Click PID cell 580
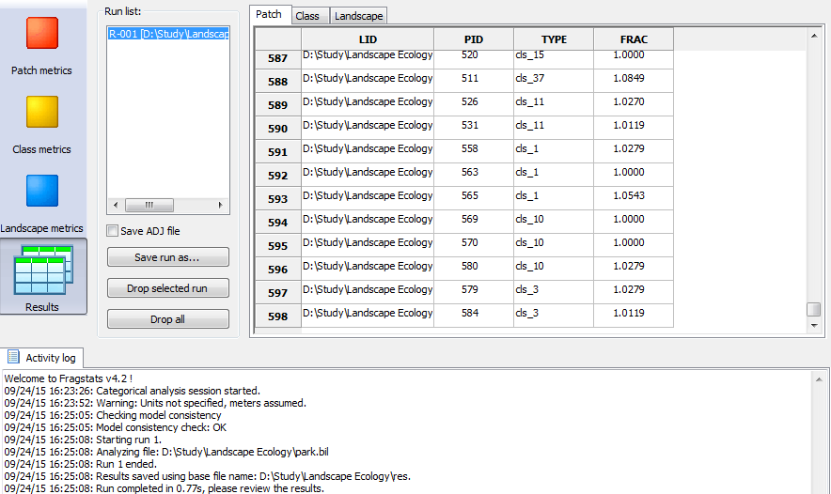 [x=474, y=269]
